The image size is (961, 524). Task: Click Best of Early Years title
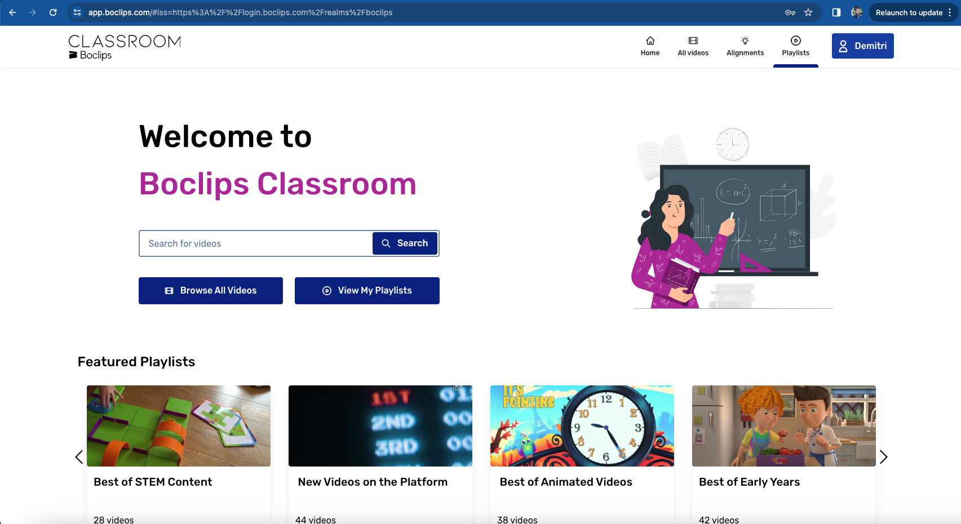pos(749,482)
